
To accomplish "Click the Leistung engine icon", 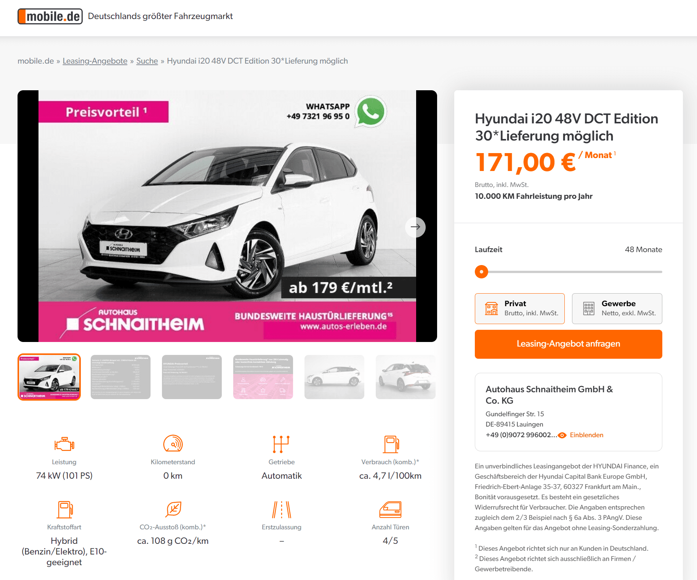I will point(64,444).
